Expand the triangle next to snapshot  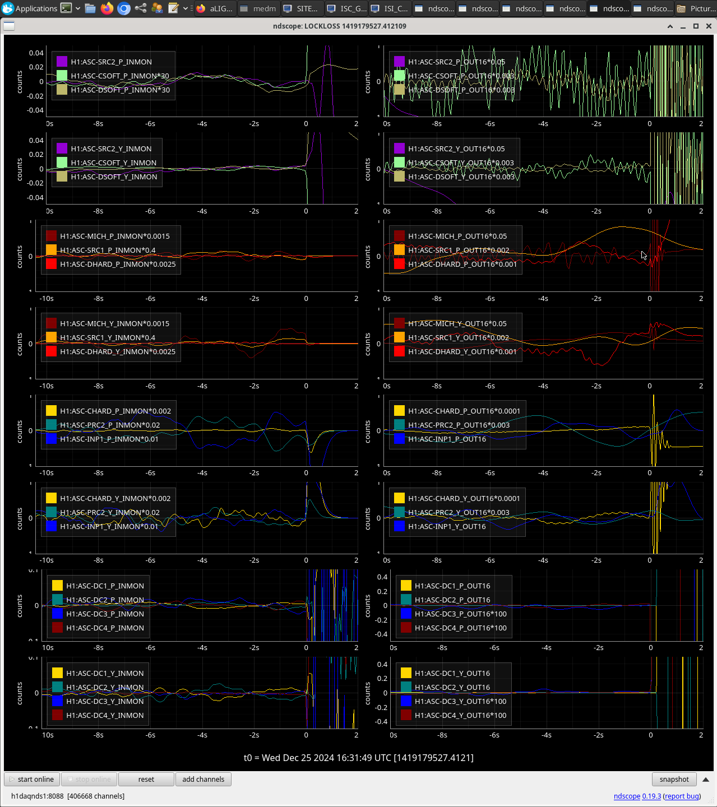pyautogui.click(x=706, y=780)
